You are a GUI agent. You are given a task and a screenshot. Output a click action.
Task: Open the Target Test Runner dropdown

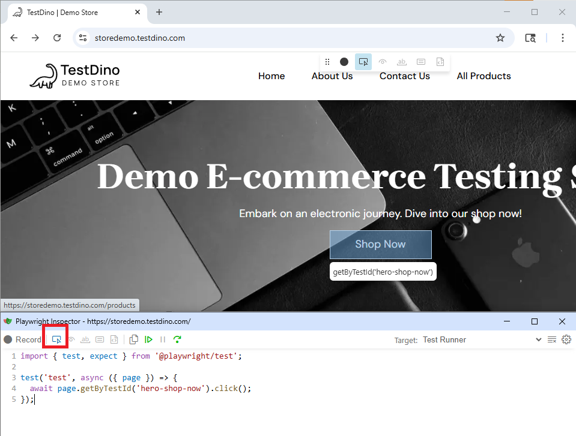(x=482, y=339)
